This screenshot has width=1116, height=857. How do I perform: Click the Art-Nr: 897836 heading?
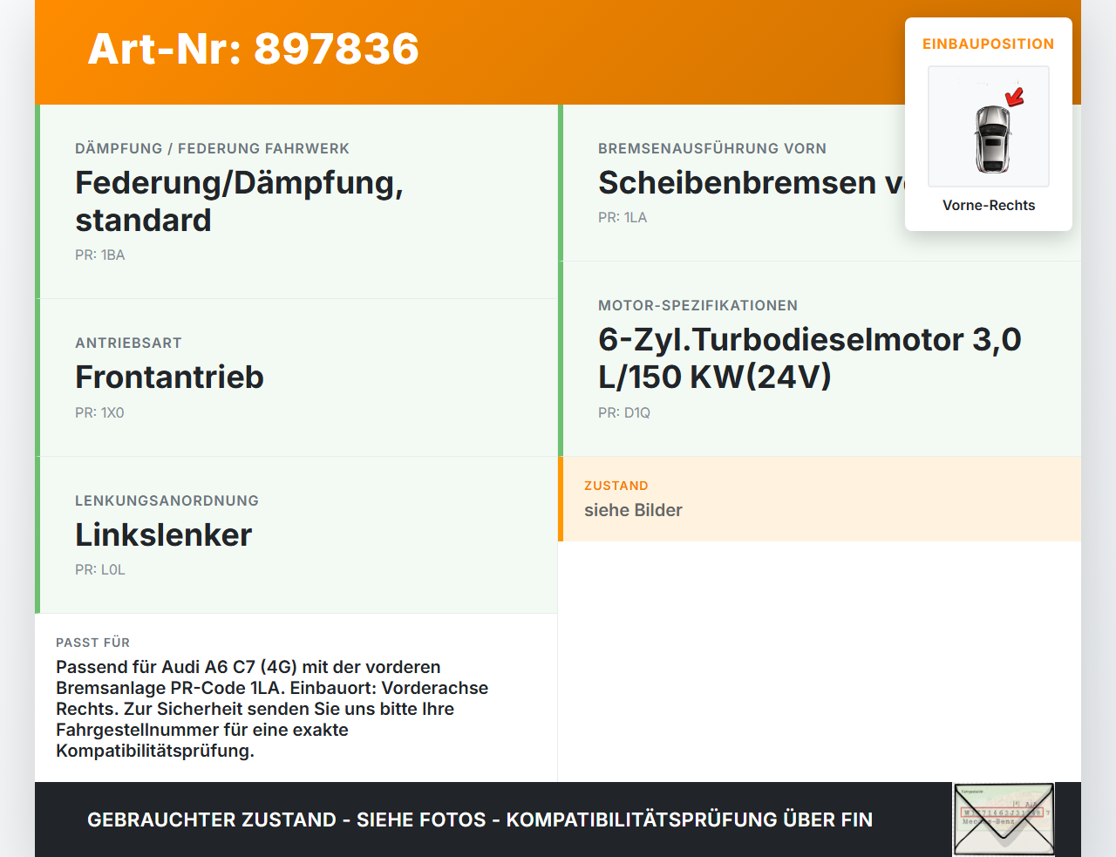253,49
